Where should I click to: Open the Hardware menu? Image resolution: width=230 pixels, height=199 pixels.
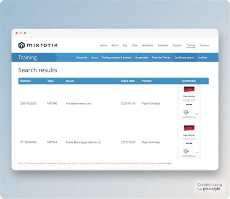148,45
